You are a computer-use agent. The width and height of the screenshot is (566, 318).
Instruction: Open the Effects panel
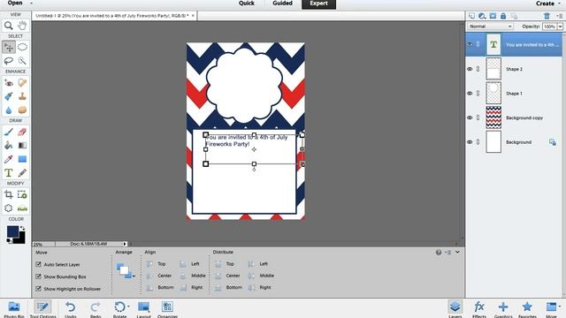pyautogui.click(x=479, y=309)
